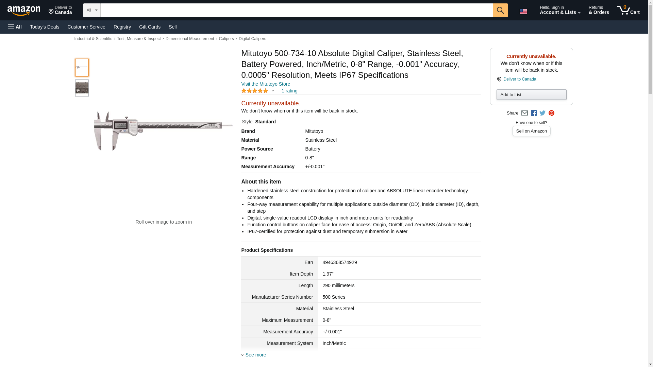Open the shopping cart
Screen dimensions: 653x367
pyautogui.click(x=629, y=10)
